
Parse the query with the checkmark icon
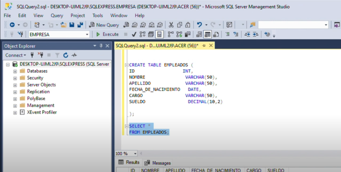tap(134, 34)
